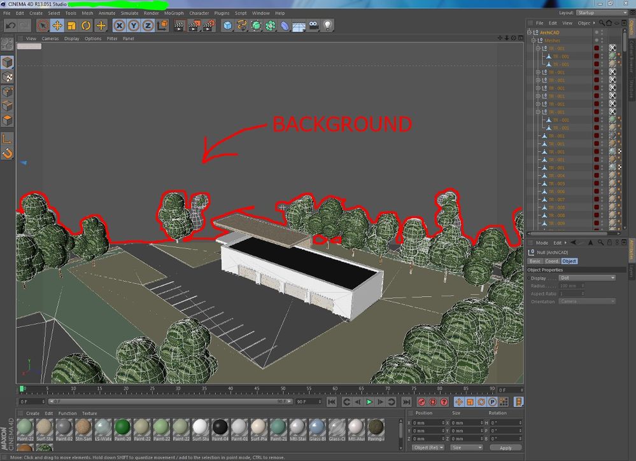
Task: Open viewport Cameras menu
Action: [50, 39]
